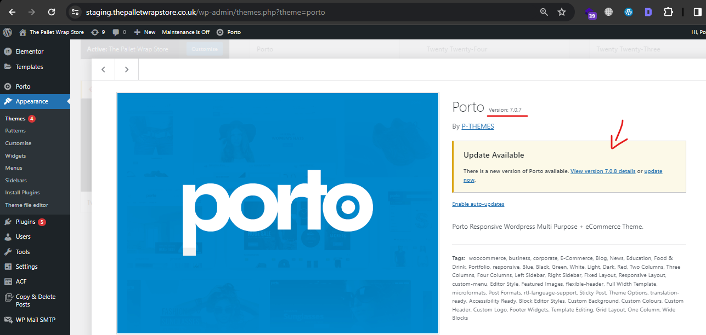This screenshot has width=706, height=335.
Task: Open Install Plugins submenu item
Action: [x=22, y=193]
